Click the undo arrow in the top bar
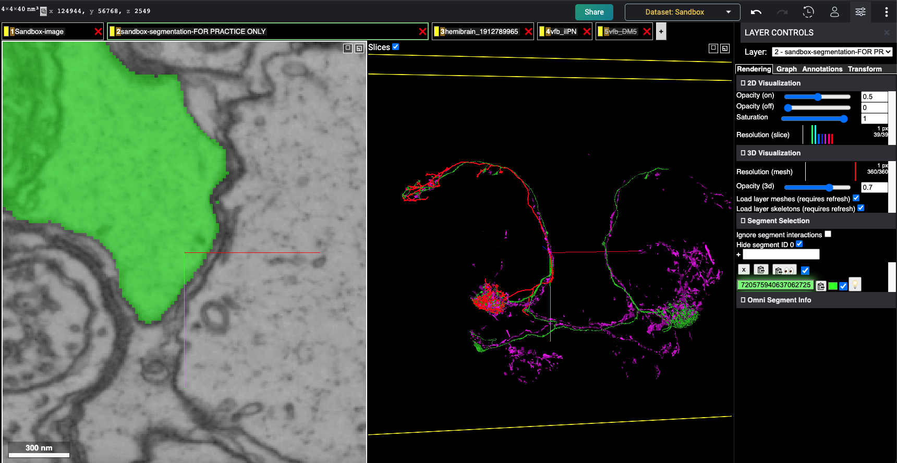This screenshot has height=463, width=897. (756, 12)
